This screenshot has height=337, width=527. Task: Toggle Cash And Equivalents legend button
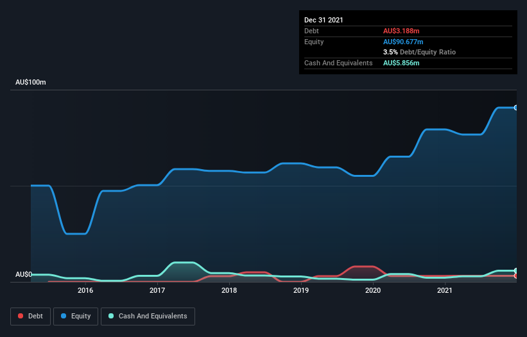(148, 316)
